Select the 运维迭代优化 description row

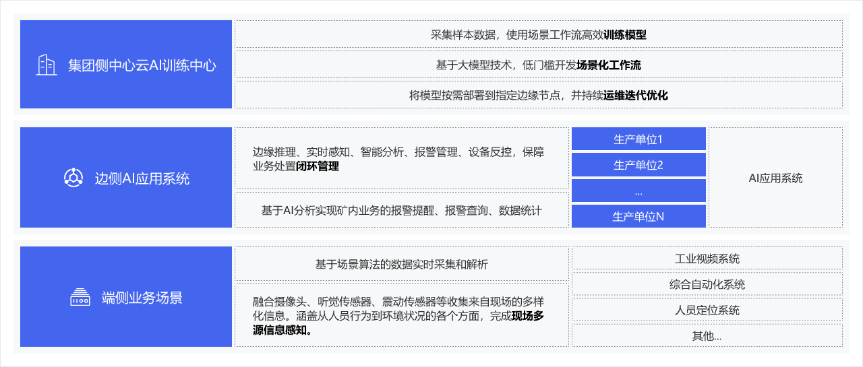[x=538, y=95]
